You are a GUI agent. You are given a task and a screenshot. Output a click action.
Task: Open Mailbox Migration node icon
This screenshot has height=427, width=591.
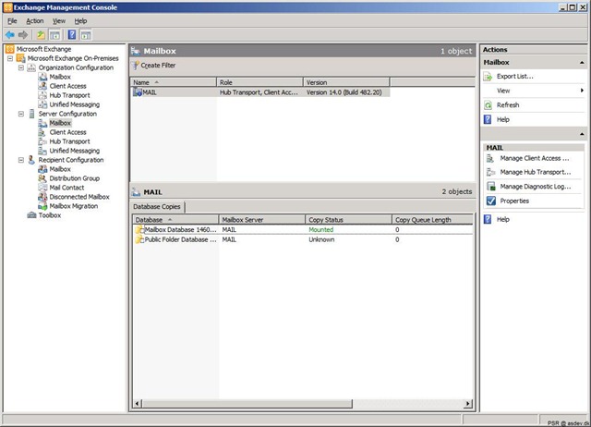[x=42, y=206]
